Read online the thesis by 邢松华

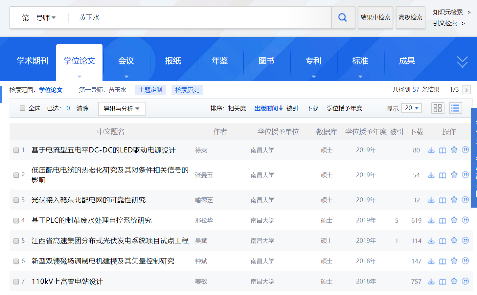pos(443,220)
